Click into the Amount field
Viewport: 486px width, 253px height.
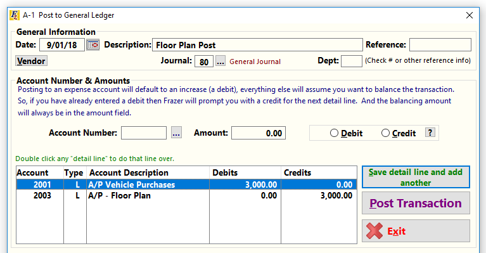(258, 133)
